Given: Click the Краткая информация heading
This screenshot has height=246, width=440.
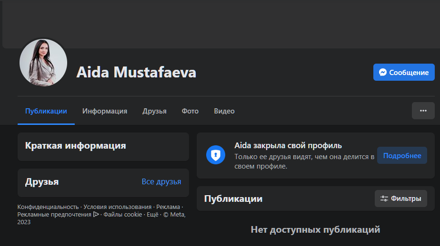Looking at the screenshot, I should coord(76,145).
